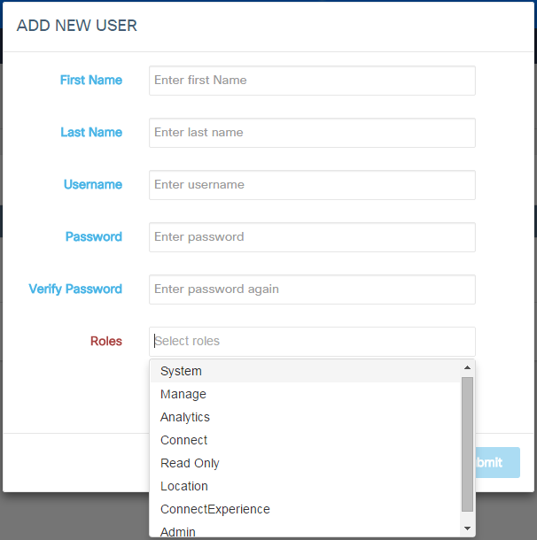Screen dimensions: 537x540
Task: Click the Roles field label
Action: (106, 341)
